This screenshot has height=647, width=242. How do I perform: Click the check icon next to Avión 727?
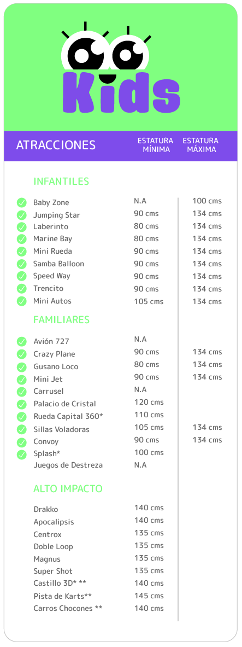pyautogui.click(x=22, y=342)
